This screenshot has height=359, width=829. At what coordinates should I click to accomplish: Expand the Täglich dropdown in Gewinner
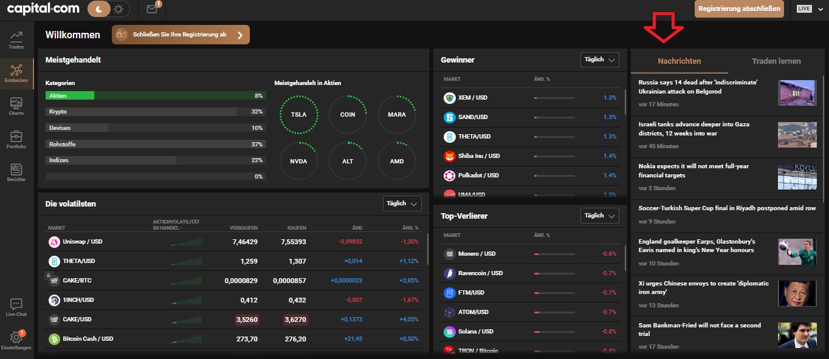click(x=600, y=60)
